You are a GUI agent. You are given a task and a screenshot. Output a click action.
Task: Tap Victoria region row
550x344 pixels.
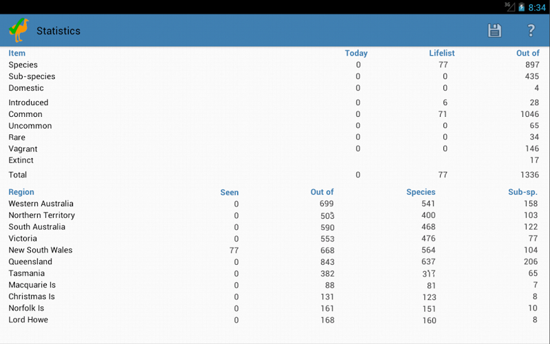point(273,238)
